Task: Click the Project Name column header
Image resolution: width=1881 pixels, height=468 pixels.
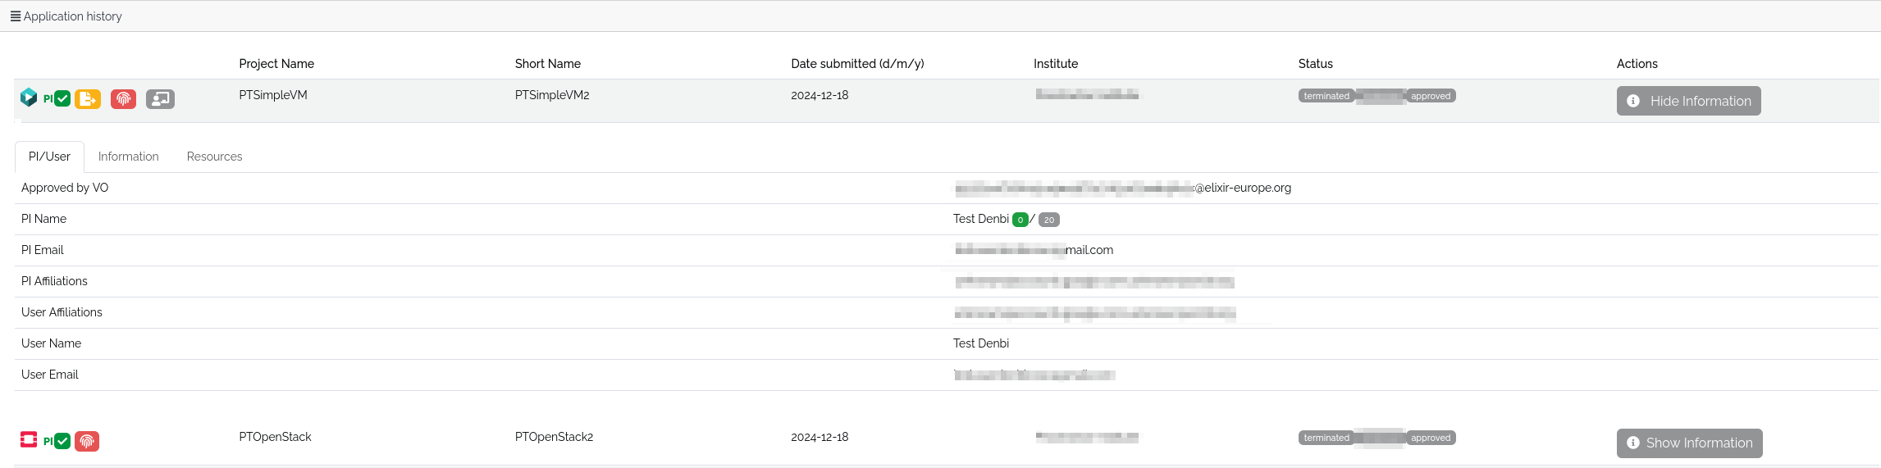Action: click(x=276, y=64)
